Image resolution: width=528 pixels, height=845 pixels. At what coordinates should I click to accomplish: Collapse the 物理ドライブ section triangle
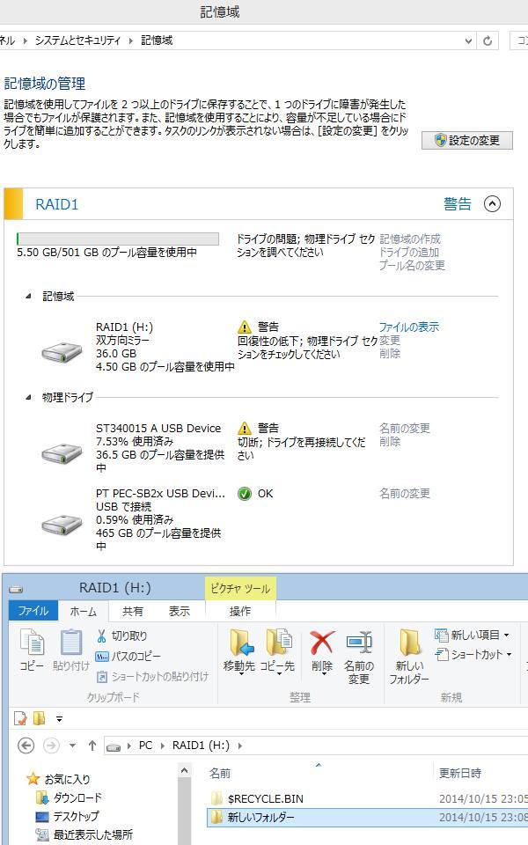point(28,397)
